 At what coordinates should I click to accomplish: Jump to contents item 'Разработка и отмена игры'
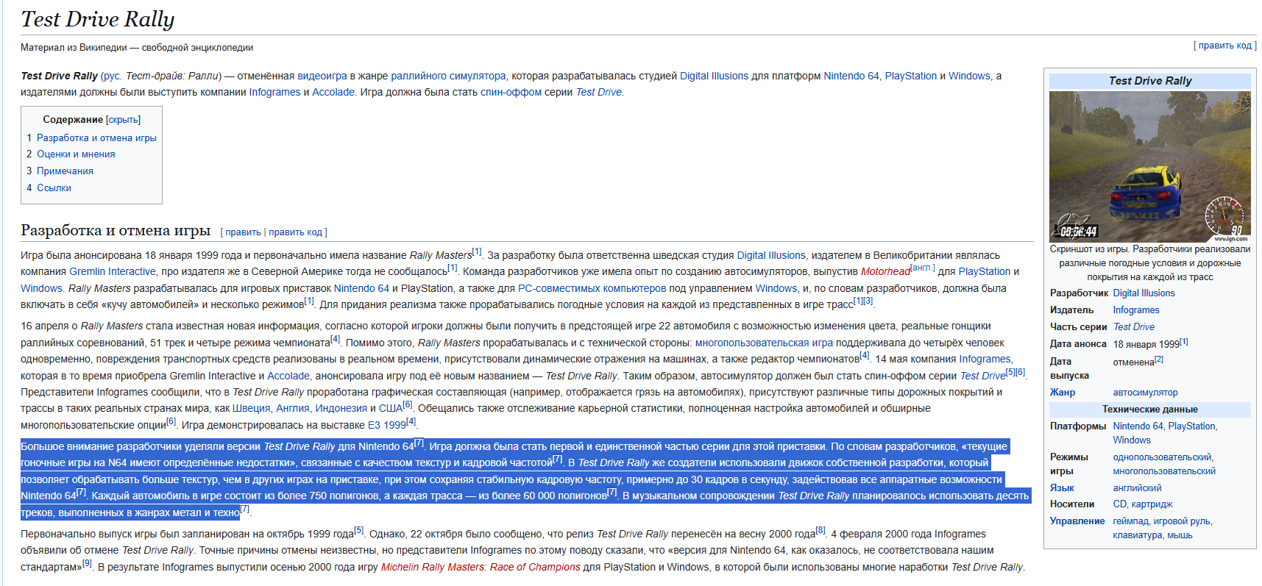click(96, 137)
